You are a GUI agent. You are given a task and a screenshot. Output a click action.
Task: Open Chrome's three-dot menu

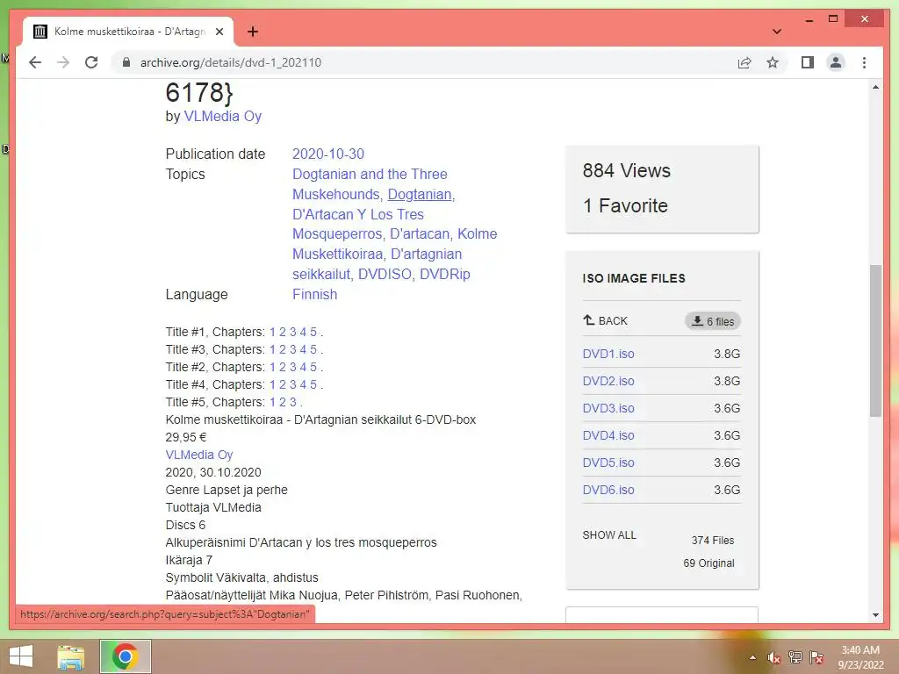865,62
